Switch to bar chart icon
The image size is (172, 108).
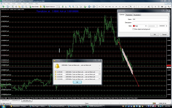(59, 7)
